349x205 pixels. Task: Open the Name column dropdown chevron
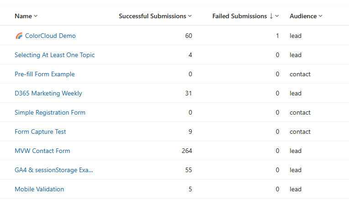pyautogui.click(x=36, y=16)
